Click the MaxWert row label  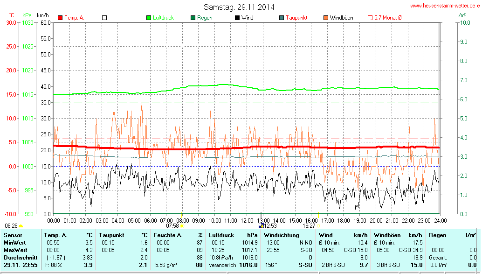pos(15,250)
